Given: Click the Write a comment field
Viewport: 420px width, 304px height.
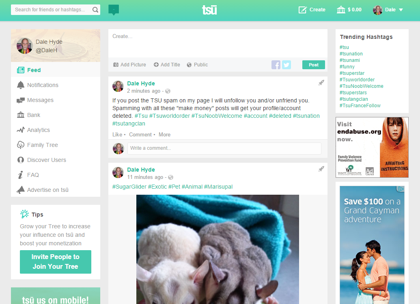Looking at the screenshot, I should [x=224, y=148].
